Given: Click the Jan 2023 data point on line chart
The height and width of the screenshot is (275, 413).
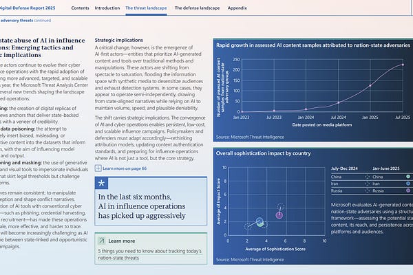Looking at the screenshot, I should click(x=242, y=111).
